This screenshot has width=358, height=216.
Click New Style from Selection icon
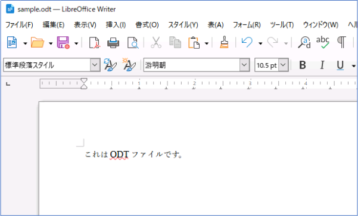[129, 65]
